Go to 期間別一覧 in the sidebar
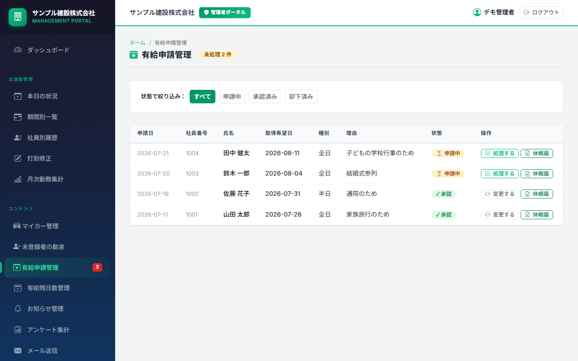578x361 pixels. pyautogui.click(x=57, y=117)
